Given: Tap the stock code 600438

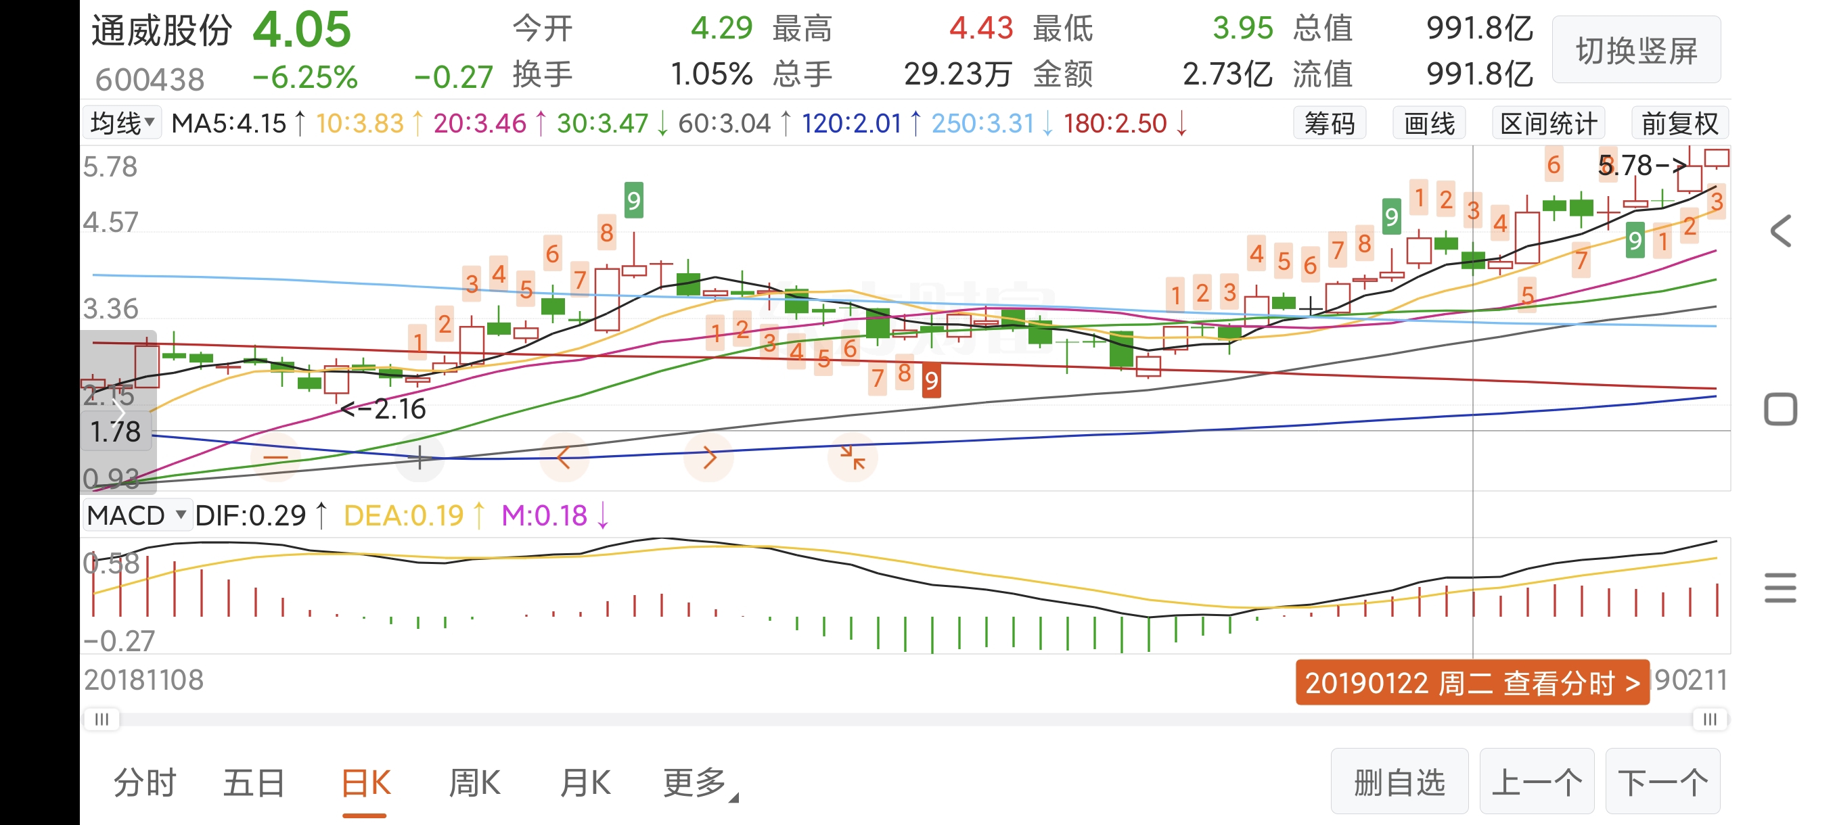Looking at the screenshot, I should coord(150,79).
